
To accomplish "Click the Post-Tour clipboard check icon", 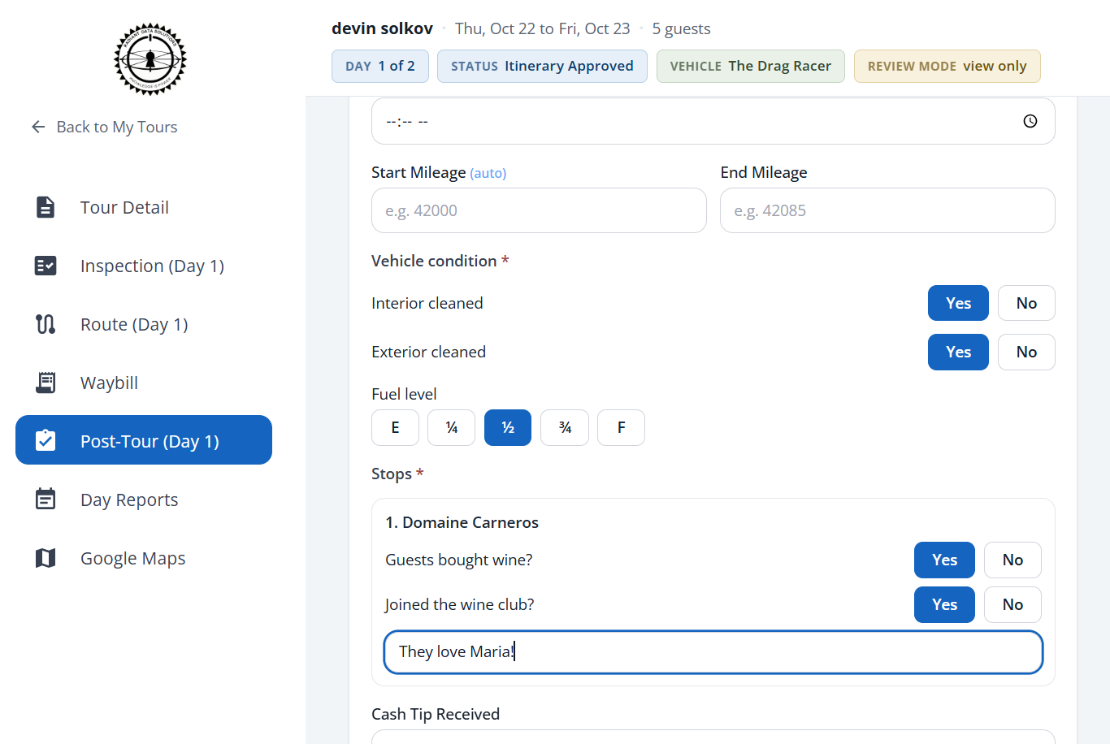I will 46,440.
